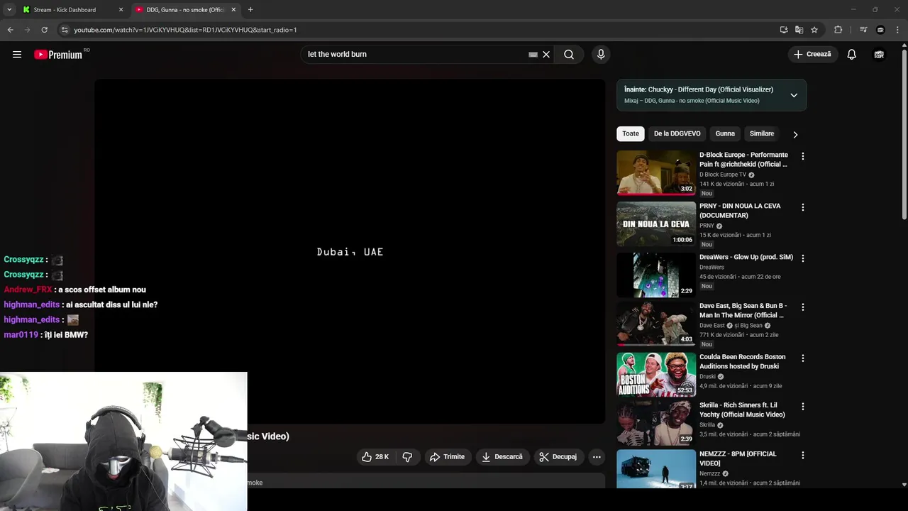This screenshot has height=511, width=908.
Task: Open options for D-Block Europe video
Action: tap(803, 156)
